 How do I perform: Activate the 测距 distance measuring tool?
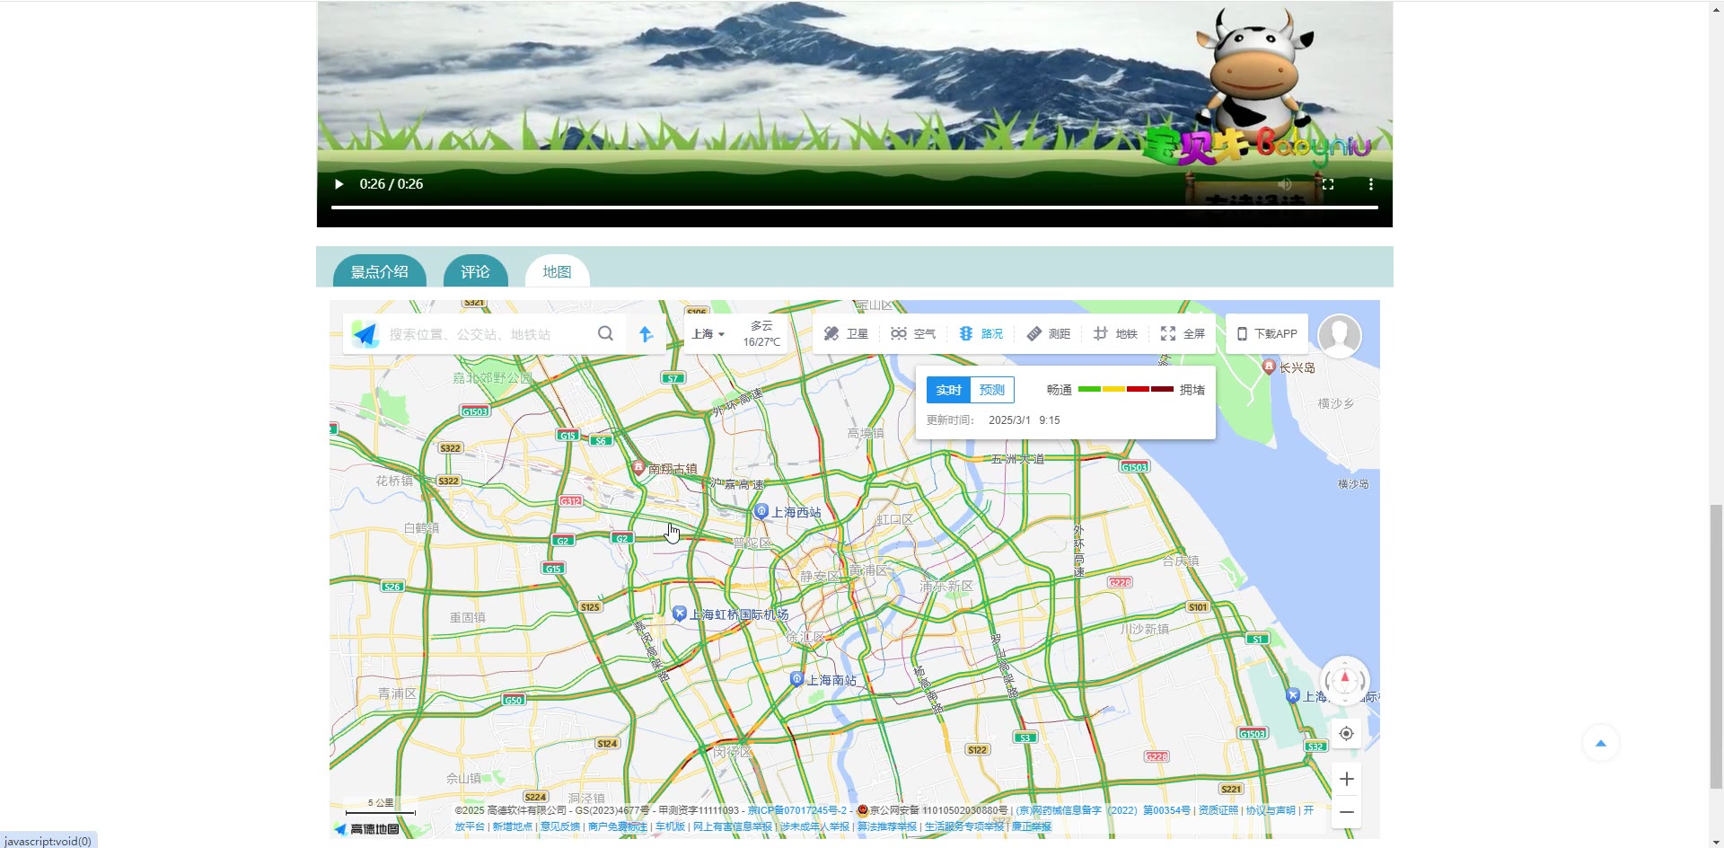coord(1049,334)
